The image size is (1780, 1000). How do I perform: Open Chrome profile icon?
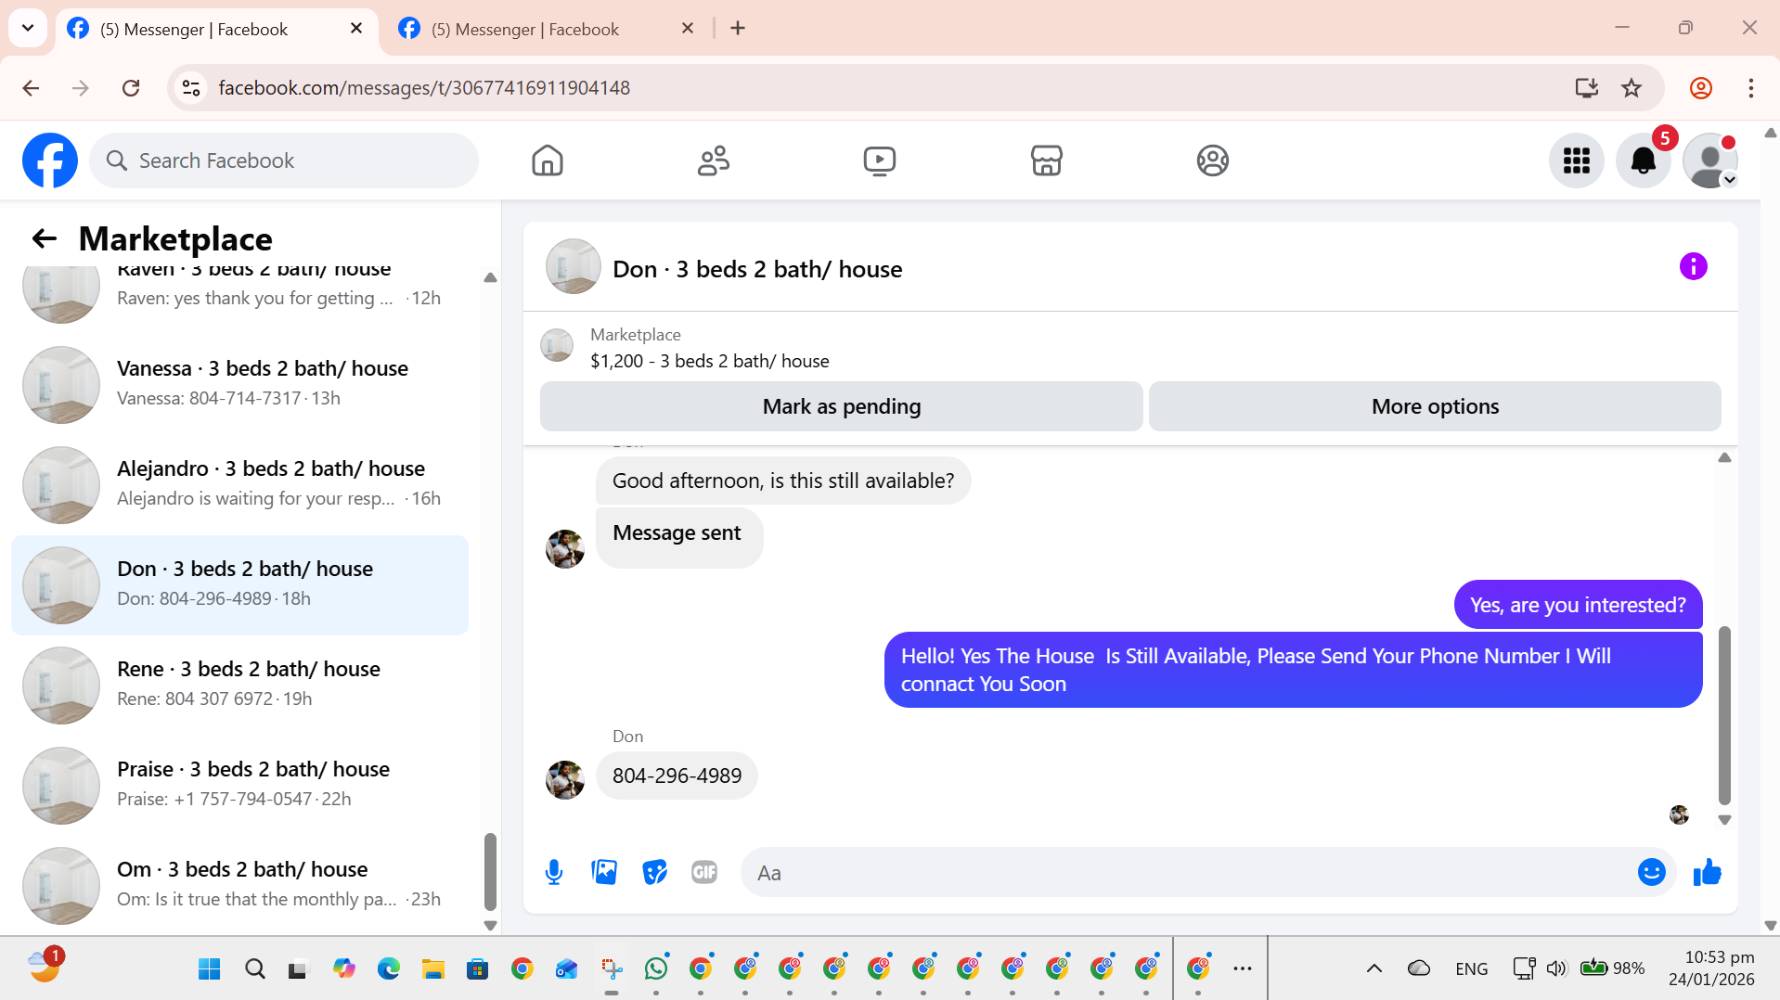tap(1701, 88)
